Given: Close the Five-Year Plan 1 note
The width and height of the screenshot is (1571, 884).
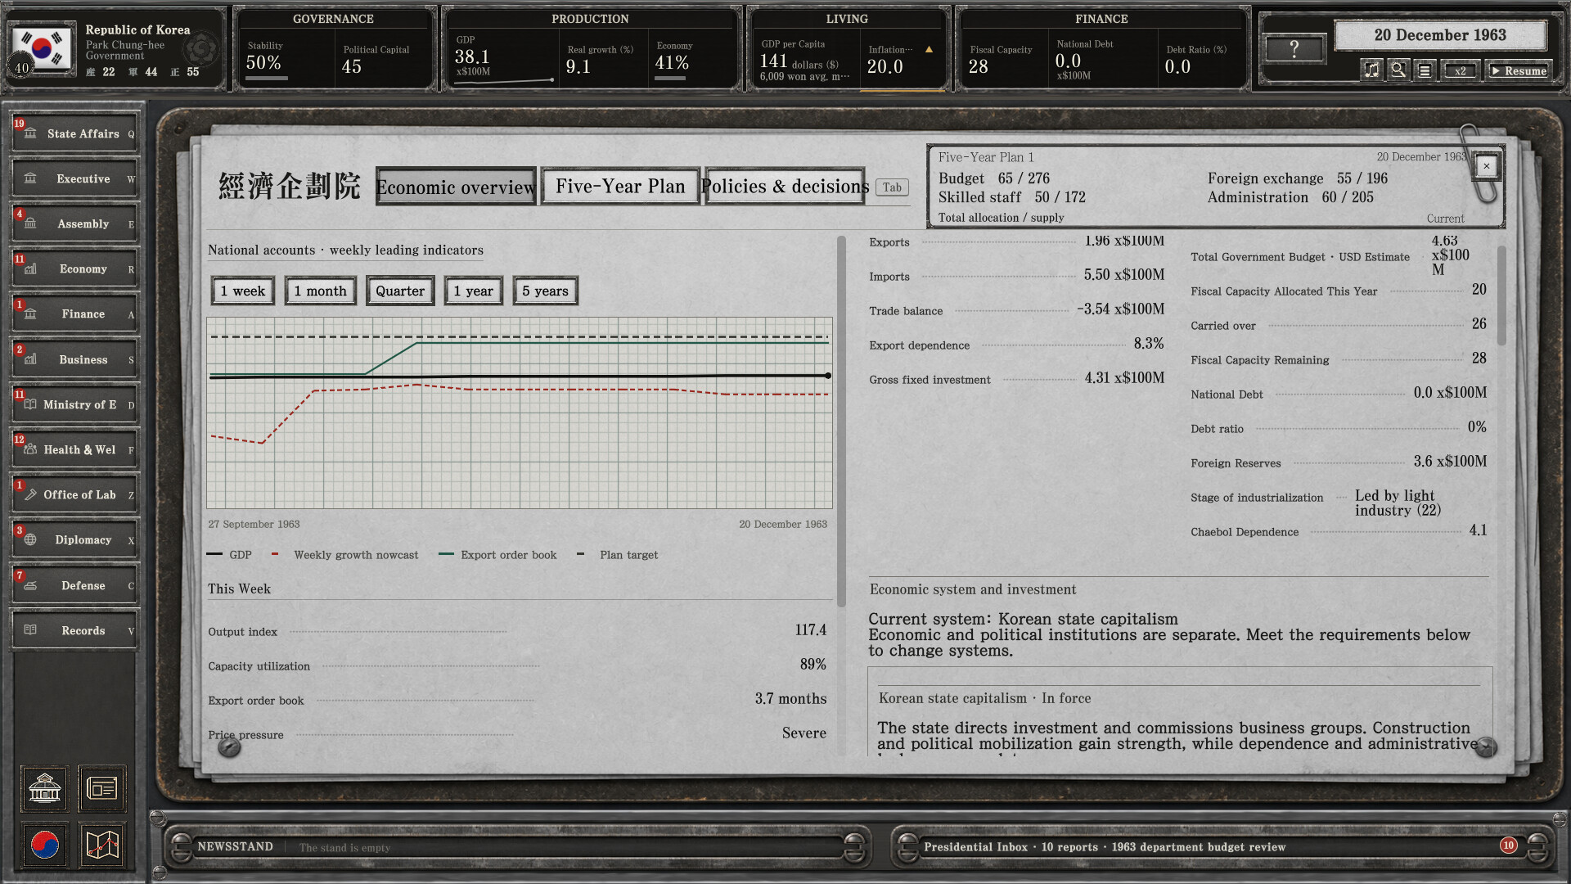Looking at the screenshot, I should click(1486, 166).
